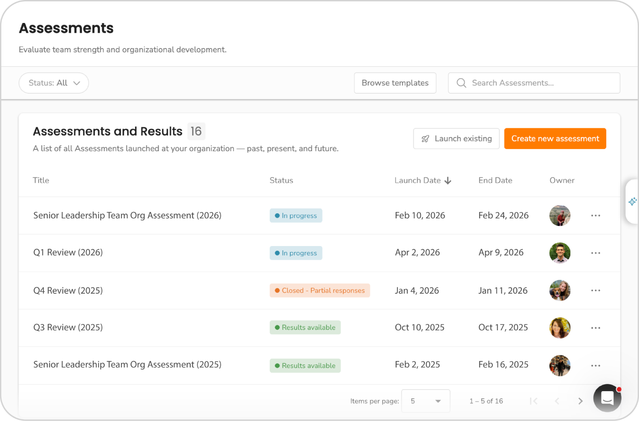Screen dimensions: 639x421
Task: Open row actions for Q3 Review (2025)
Action: pyautogui.click(x=596, y=327)
